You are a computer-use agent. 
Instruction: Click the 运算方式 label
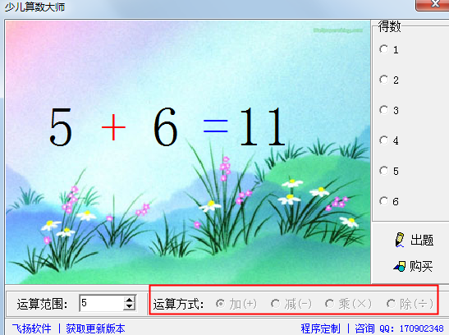tap(178, 304)
